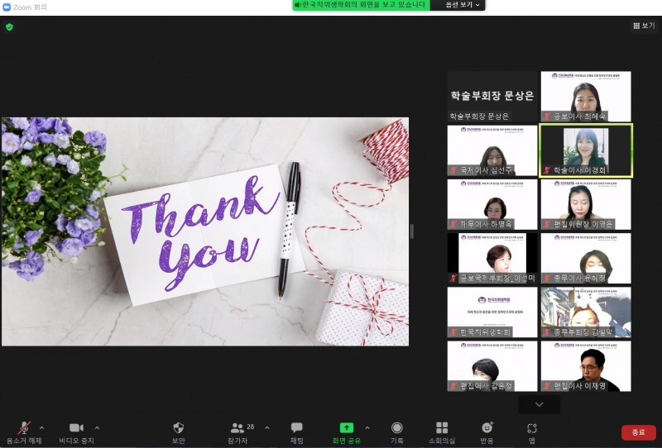Select the highlighted 학술이사 이경희 video thumbnail
662x448 pixels.
(585, 150)
